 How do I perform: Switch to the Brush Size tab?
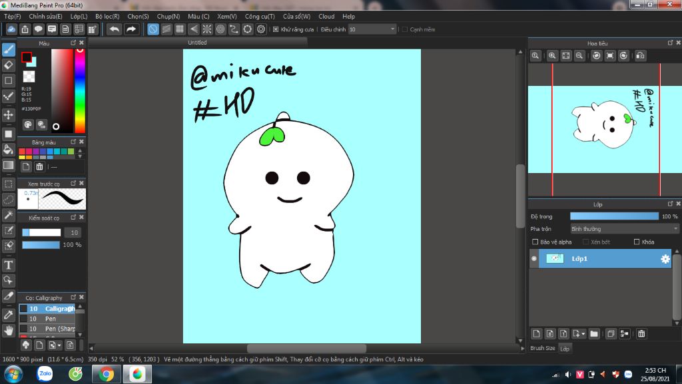pyautogui.click(x=542, y=348)
